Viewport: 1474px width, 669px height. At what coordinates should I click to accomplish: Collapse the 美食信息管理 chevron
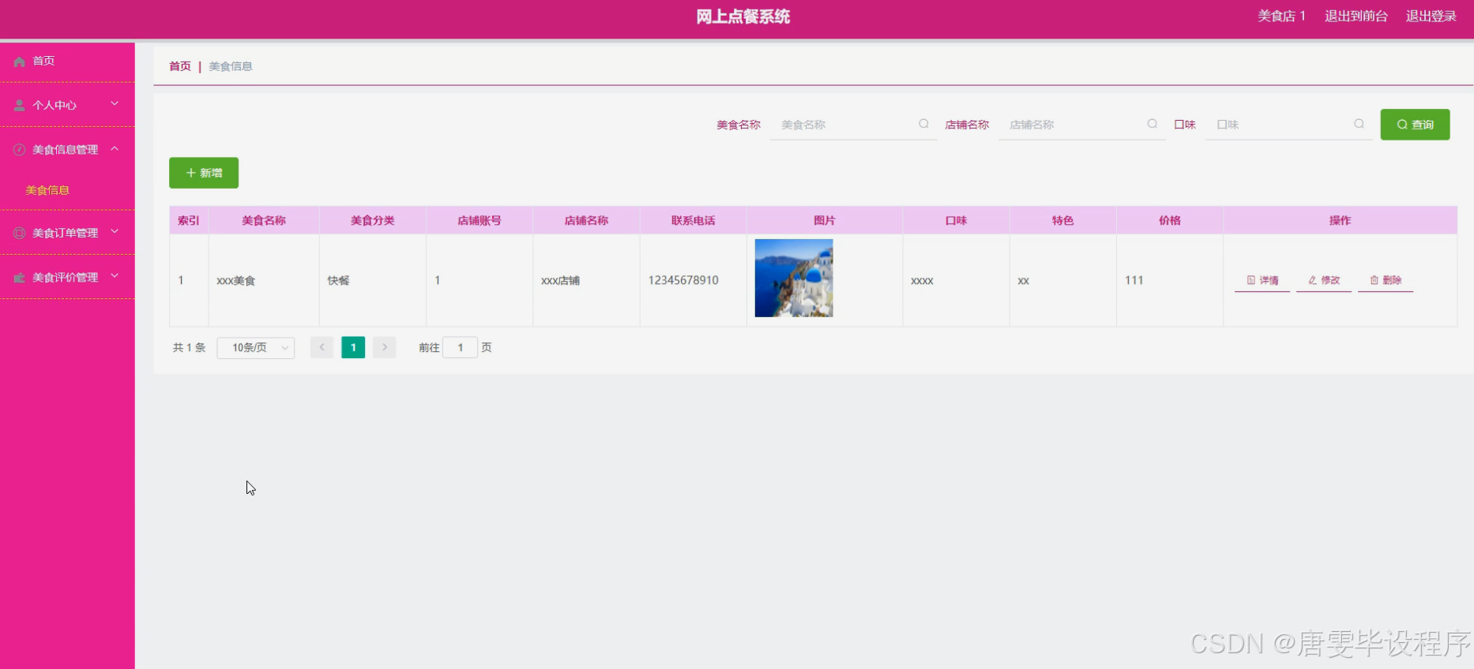click(115, 148)
